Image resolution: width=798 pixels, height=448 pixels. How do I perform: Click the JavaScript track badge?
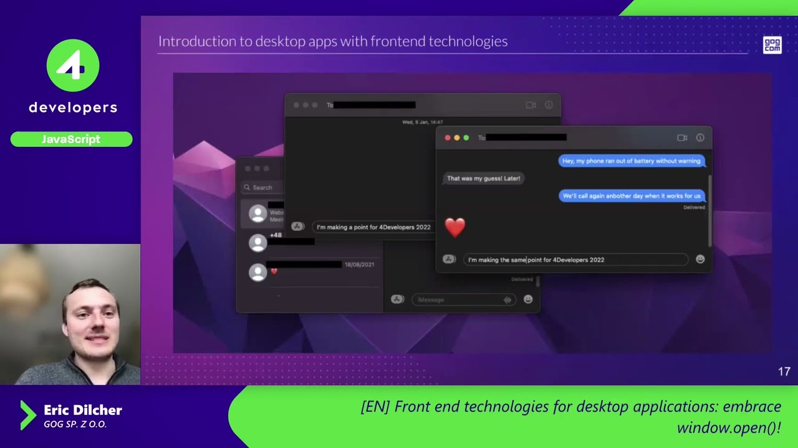coord(71,139)
